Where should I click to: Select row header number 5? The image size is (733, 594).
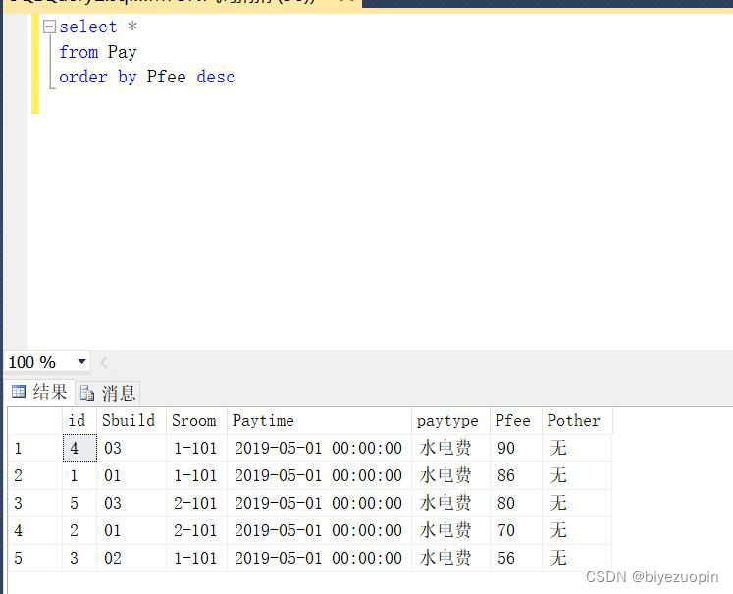pyautogui.click(x=35, y=558)
